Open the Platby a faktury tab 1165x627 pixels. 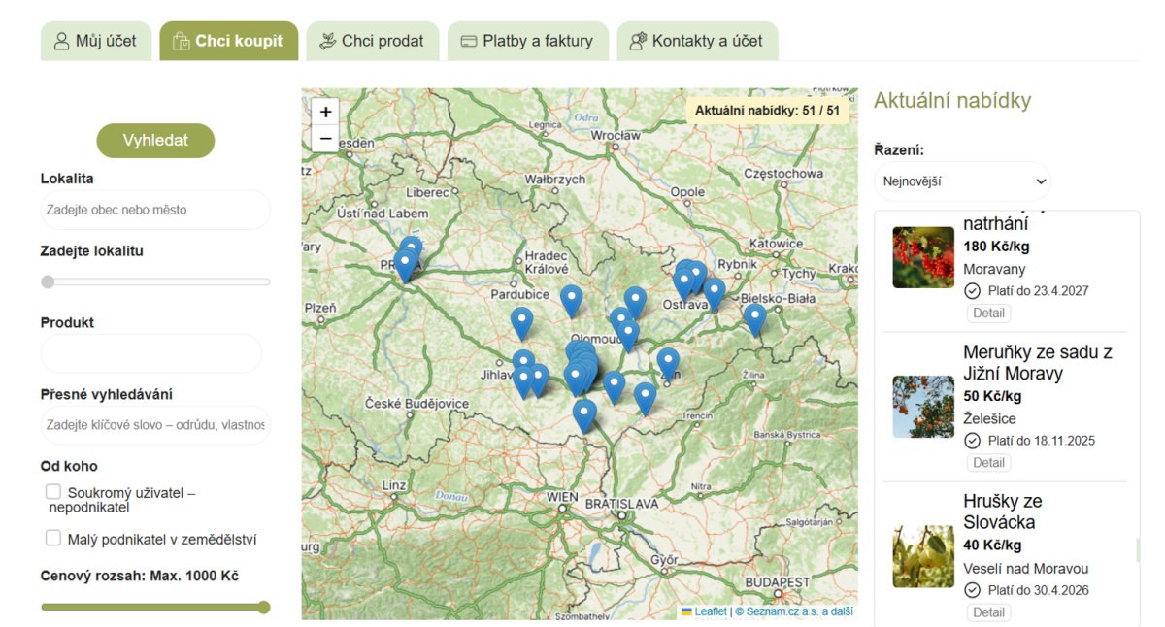coord(527,41)
